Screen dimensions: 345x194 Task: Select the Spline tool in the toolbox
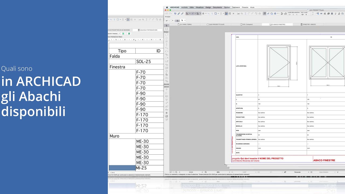[167, 109]
